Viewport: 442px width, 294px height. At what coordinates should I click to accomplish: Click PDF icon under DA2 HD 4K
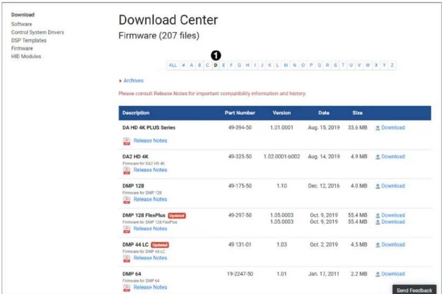127,170
